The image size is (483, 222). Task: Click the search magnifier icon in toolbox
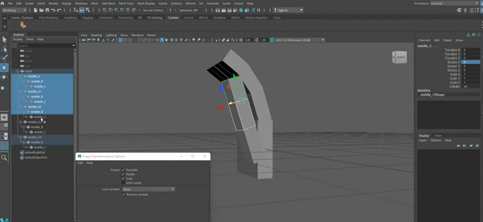[4, 158]
